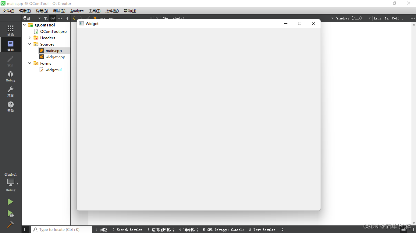Open the QComTool Debug kit selector
Image resolution: width=416 pixels, height=233 pixels.
pos(11,182)
